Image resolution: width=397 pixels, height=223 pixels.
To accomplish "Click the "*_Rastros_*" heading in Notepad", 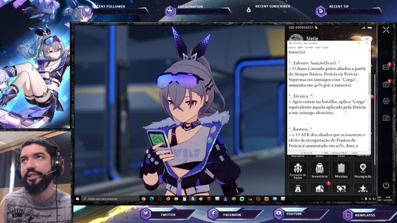I will click(300, 129).
